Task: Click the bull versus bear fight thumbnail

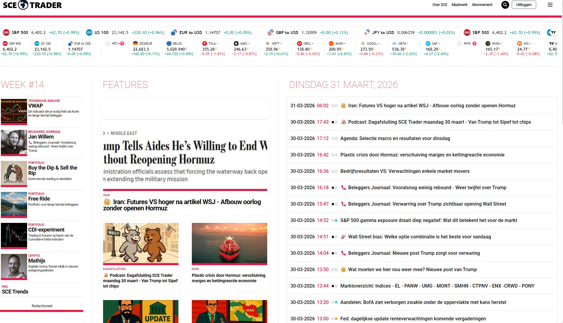Action: coord(14,173)
